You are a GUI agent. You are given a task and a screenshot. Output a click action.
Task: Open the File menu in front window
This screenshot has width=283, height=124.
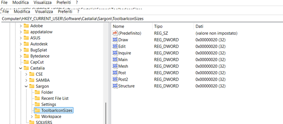(x=6, y=11)
